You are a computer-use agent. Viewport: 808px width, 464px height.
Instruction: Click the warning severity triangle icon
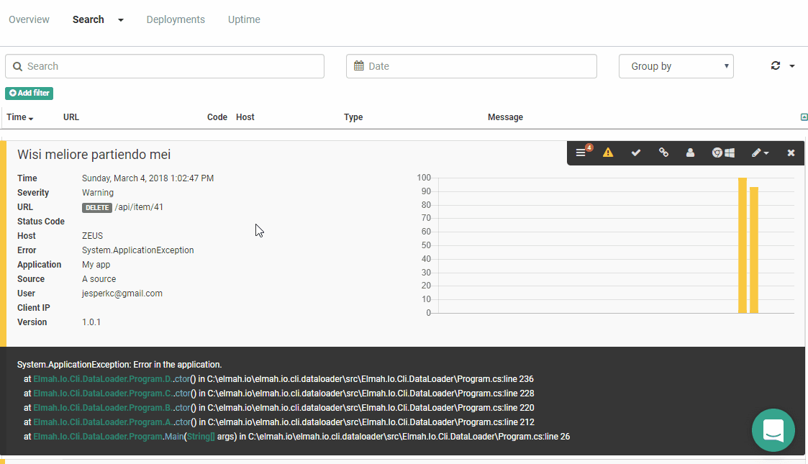pos(608,153)
